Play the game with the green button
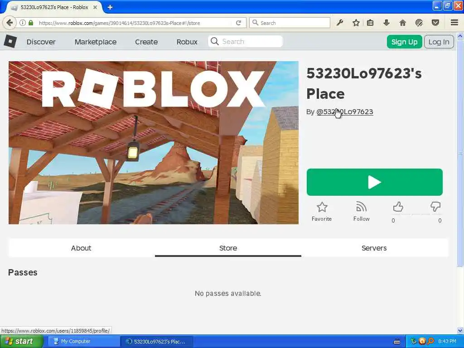Screen dimensions: 464x348 [x=375, y=182]
